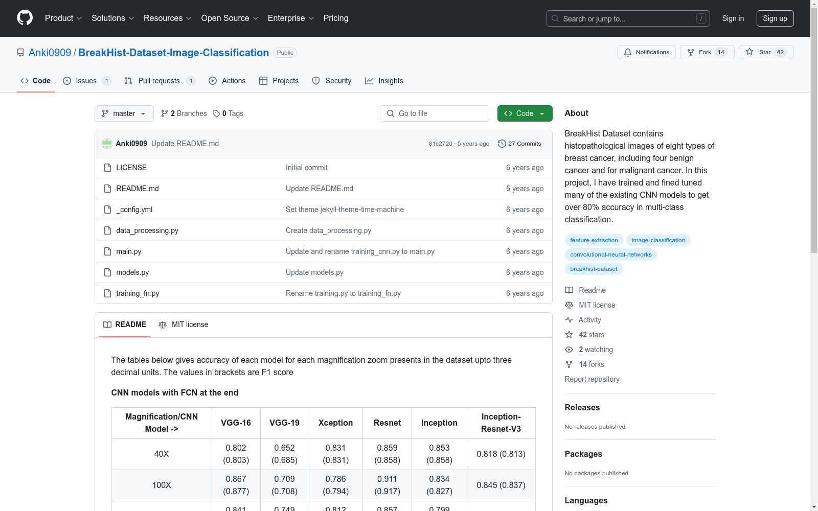Click the file icon next to _config.yml
This screenshot has width=818, height=511.
click(107, 210)
